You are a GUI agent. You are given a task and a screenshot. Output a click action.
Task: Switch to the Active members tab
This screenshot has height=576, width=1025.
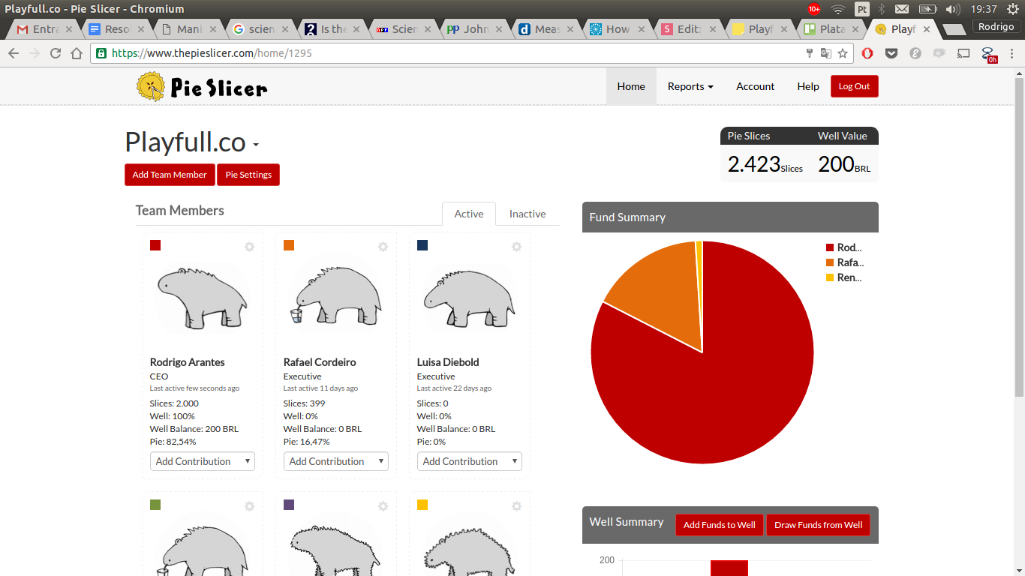coord(469,214)
